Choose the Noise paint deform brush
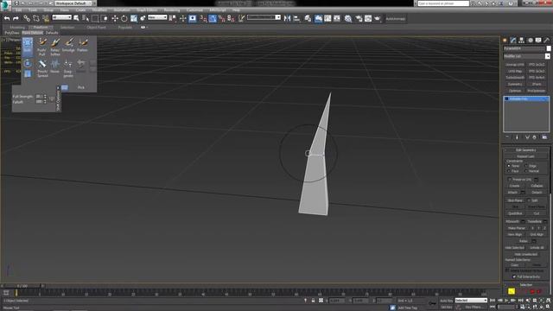 coord(54,67)
